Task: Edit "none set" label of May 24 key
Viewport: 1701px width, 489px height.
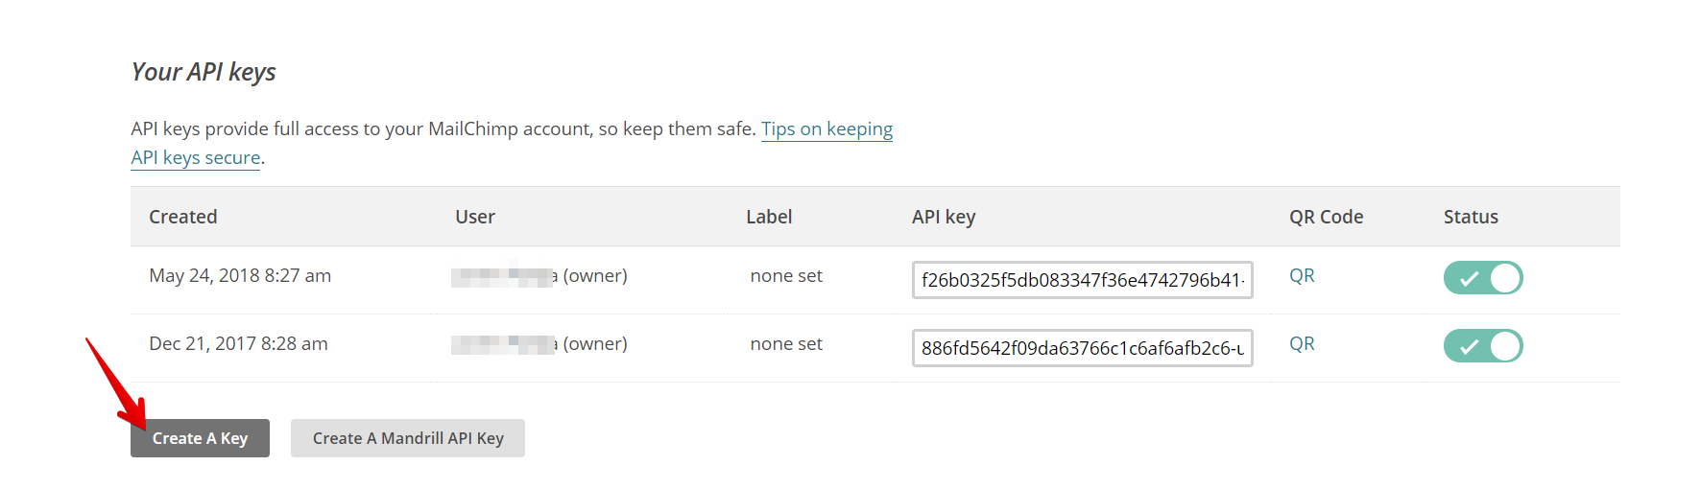Action: (786, 276)
